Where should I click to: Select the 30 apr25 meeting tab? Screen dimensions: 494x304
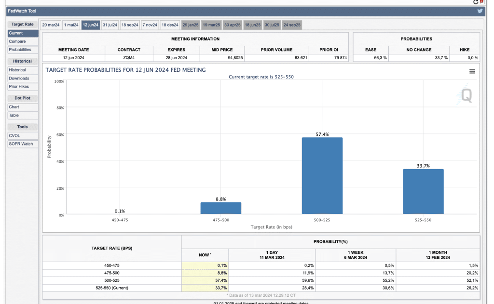pyautogui.click(x=232, y=25)
